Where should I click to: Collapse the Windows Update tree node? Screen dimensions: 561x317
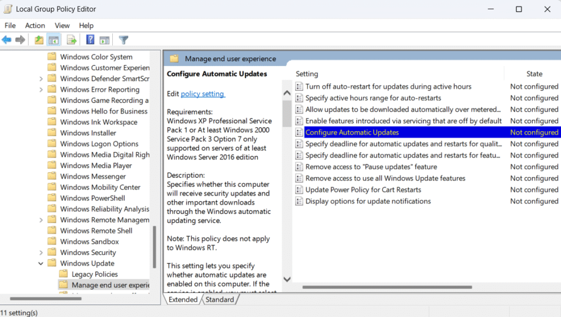point(41,263)
